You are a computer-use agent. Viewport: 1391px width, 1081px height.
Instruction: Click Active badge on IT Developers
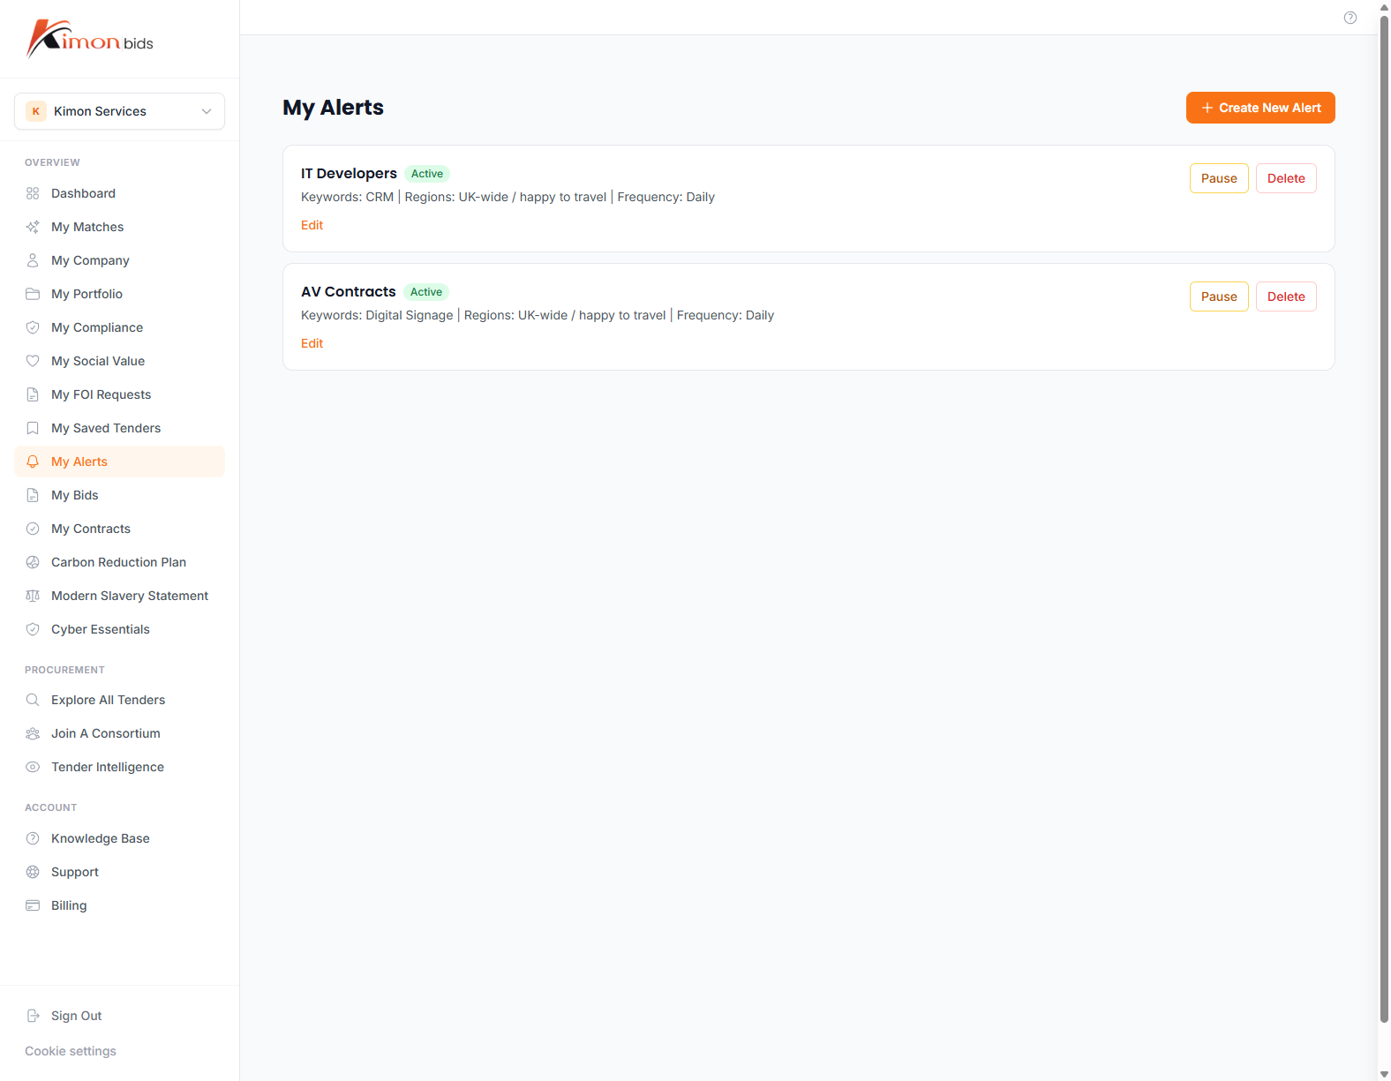pyautogui.click(x=427, y=174)
